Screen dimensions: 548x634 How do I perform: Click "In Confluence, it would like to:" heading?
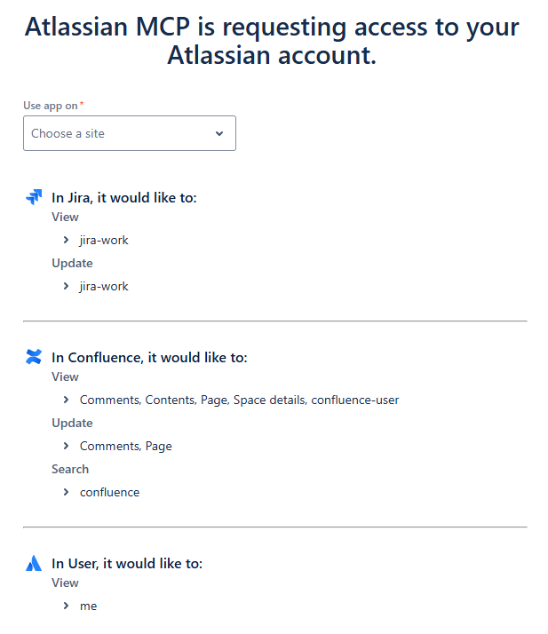point(149,357)
